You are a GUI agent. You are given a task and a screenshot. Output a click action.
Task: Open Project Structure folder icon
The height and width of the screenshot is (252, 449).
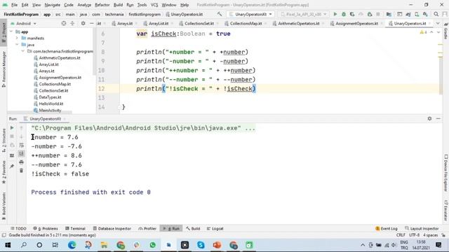pos(389,14)
